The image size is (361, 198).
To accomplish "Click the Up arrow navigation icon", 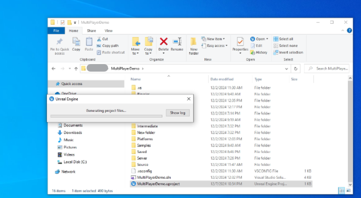I will (76, 68).
